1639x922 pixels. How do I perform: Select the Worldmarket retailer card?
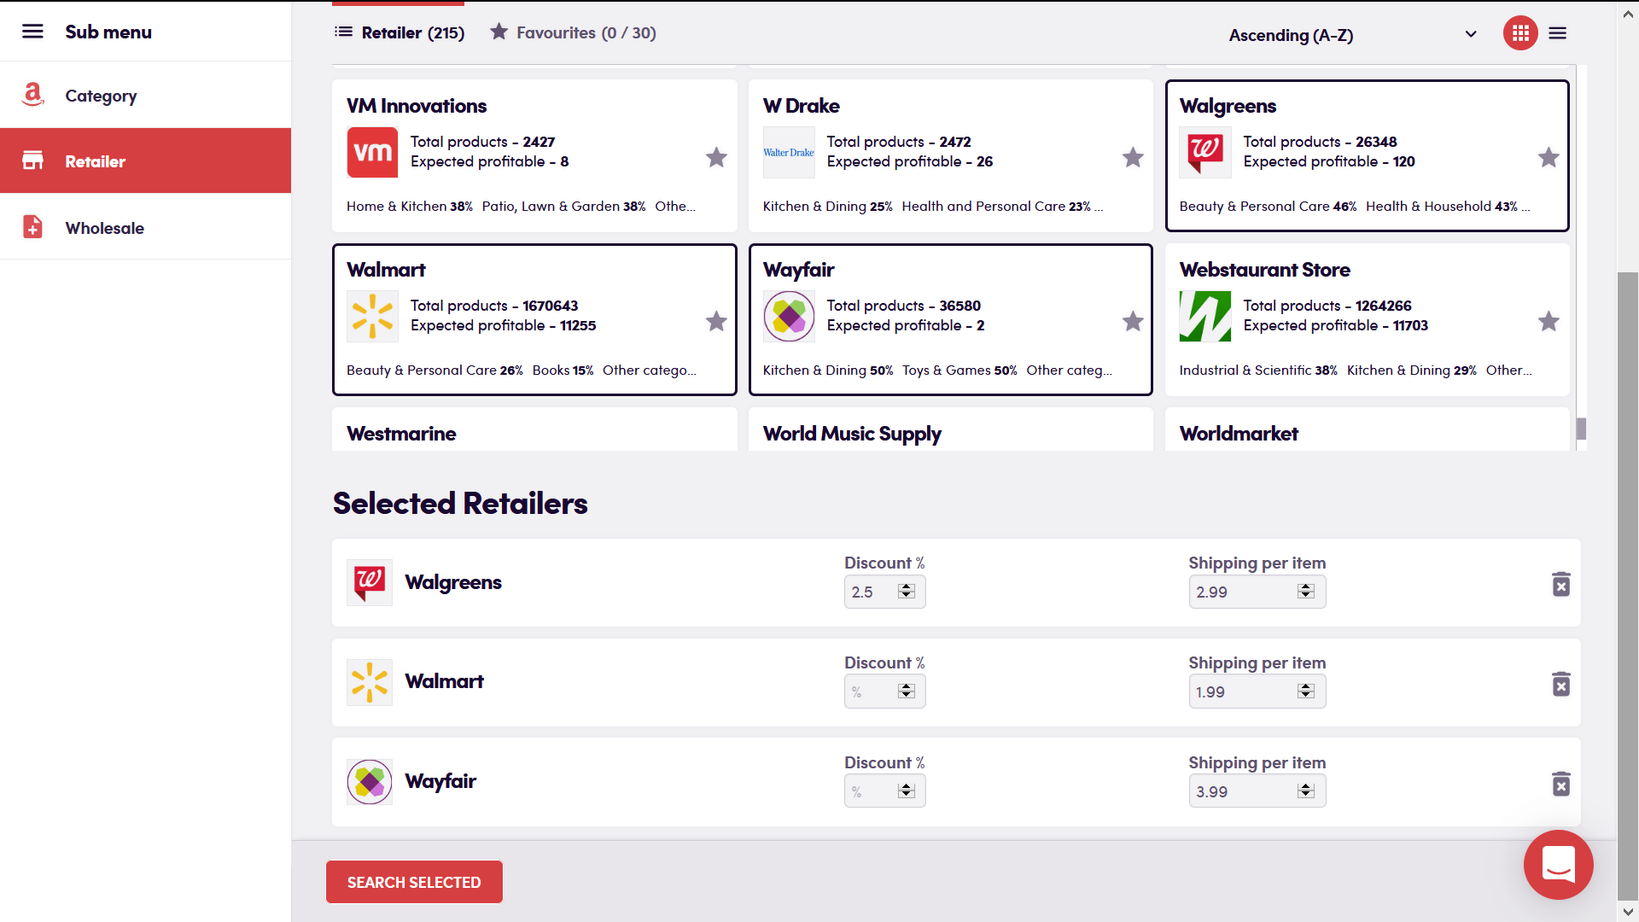point(1367,429)
